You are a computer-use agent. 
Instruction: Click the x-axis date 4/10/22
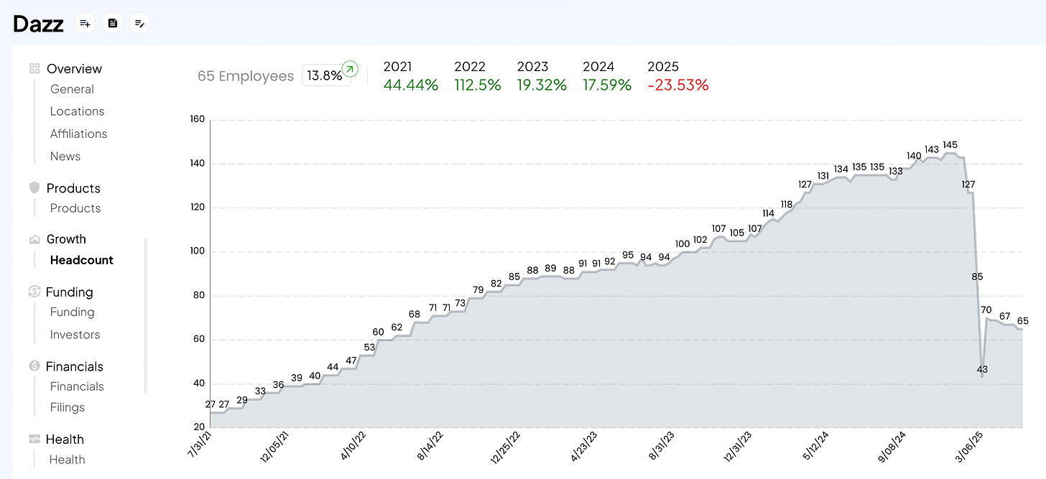pyautogui.click(x=353, y=447)
